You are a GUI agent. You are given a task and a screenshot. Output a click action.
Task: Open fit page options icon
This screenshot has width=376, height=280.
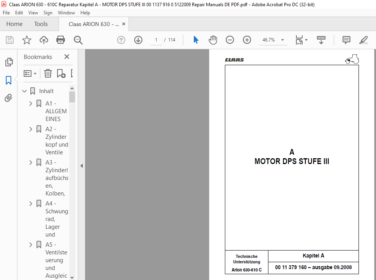tap(301, 40)
